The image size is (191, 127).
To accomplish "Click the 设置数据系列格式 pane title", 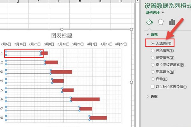I will (168, 6).
